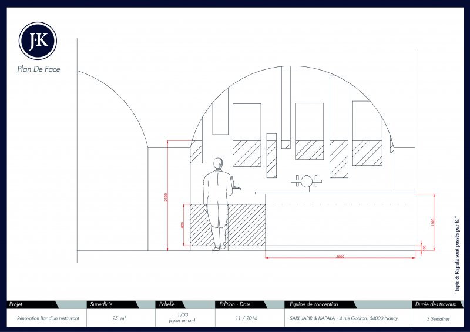Click the 2900 horizontal dimension label
The width and height of the screenshot is (470, 332).
(340, 257)
